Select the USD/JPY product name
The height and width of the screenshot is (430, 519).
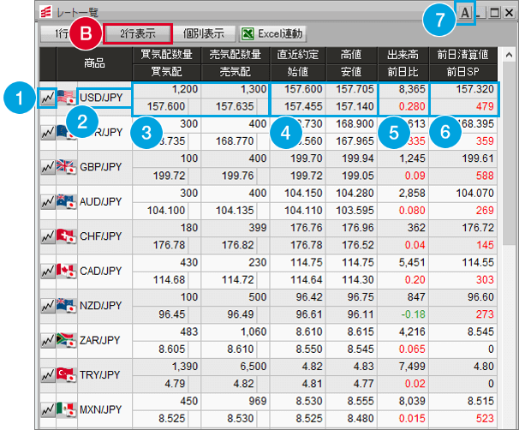tap(101, 98)
